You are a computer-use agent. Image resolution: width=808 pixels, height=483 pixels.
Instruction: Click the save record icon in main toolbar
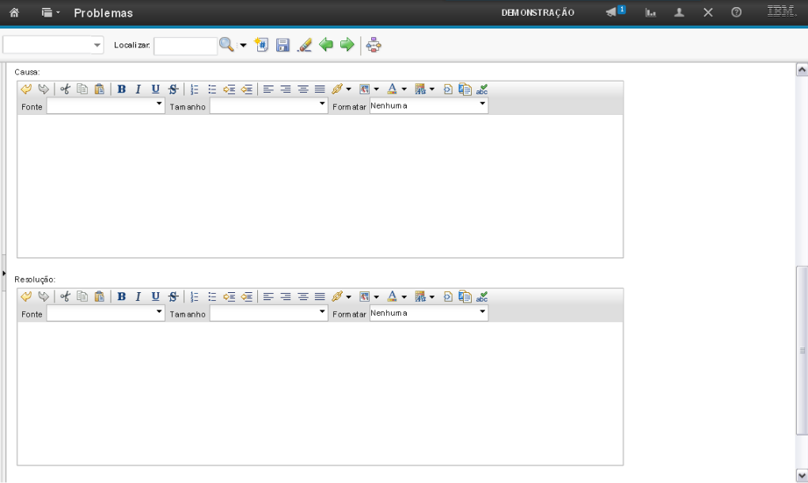point(283,45)
